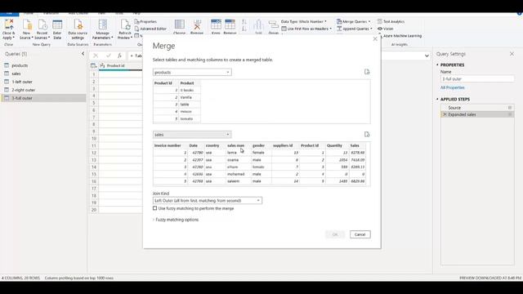The width and height of the screenshot is (523, 294).
Task: Open the Data Type Whole Number dropdown
Action: pos(304,22)
